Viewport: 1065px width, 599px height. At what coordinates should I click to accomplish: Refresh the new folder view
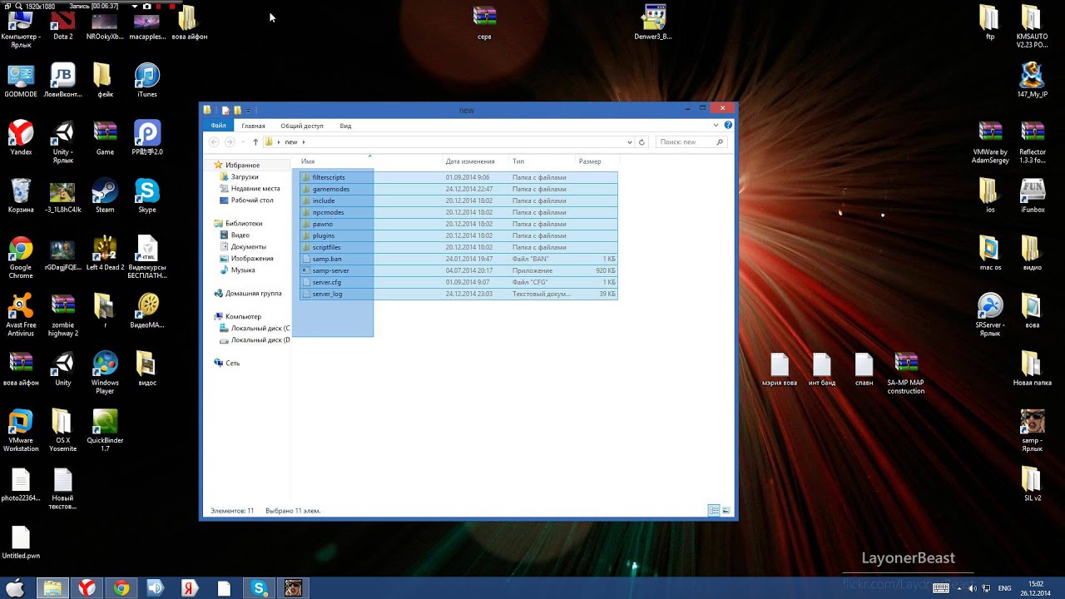tap(641, 142)
